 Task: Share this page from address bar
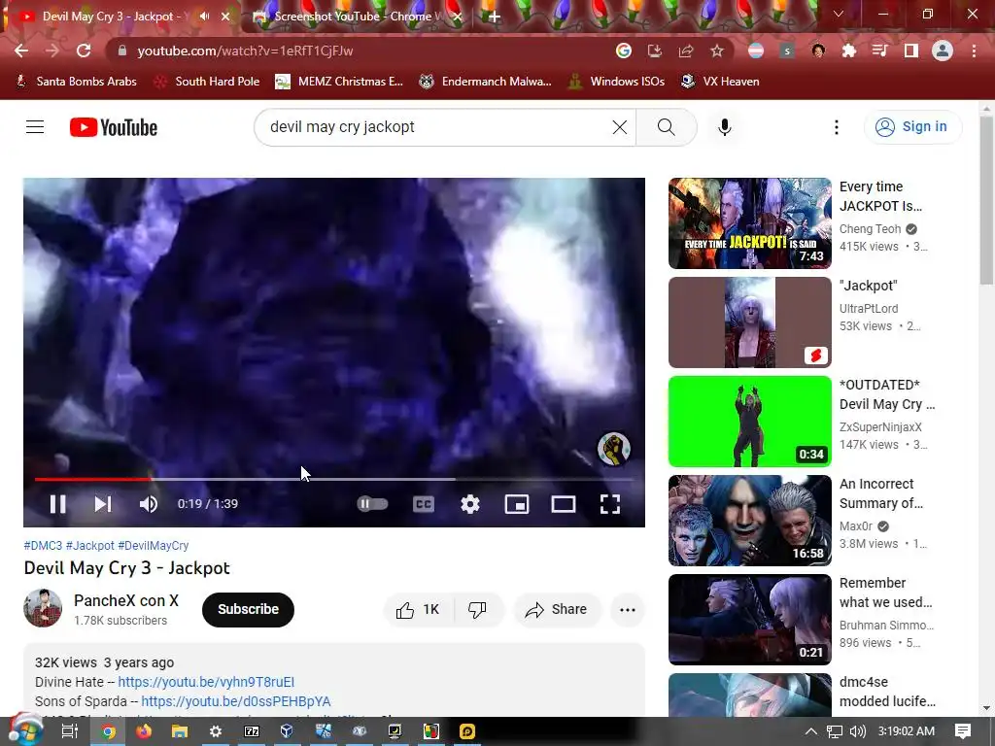[685, 51]
